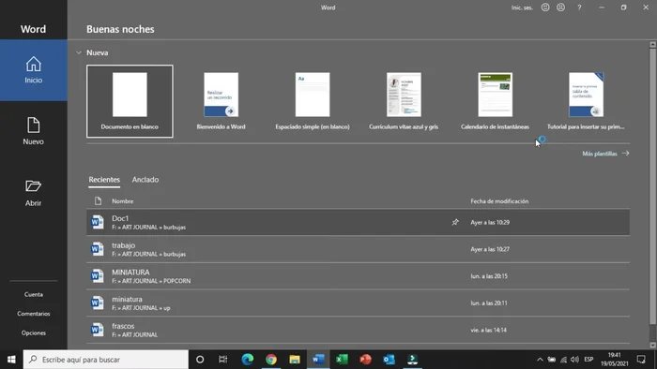Open the notification center icon

(x=641, y=360)
